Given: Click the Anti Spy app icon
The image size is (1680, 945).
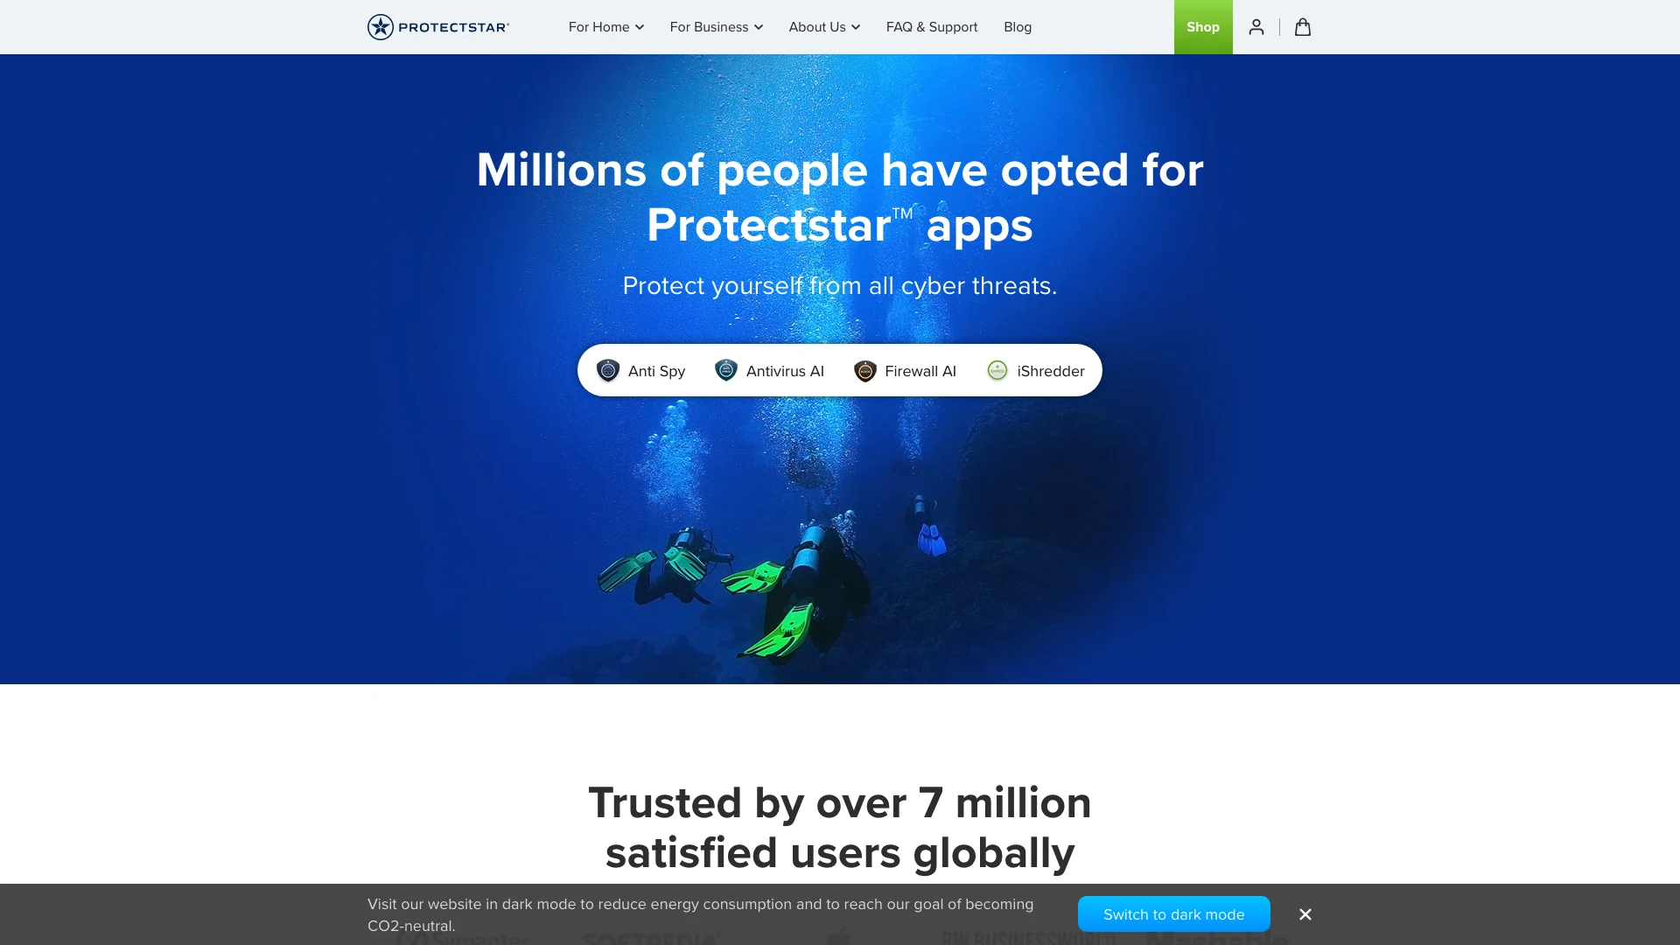Looking at the screenshot, I should pyautogui.click(x=608, y=370).
